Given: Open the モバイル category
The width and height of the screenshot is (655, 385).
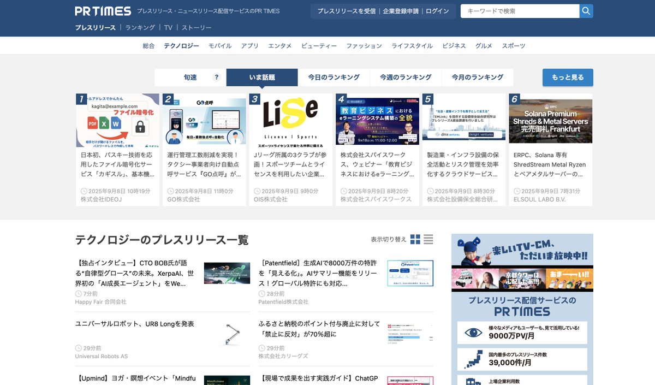Looking at the screenshot, I should coord(220,46).
